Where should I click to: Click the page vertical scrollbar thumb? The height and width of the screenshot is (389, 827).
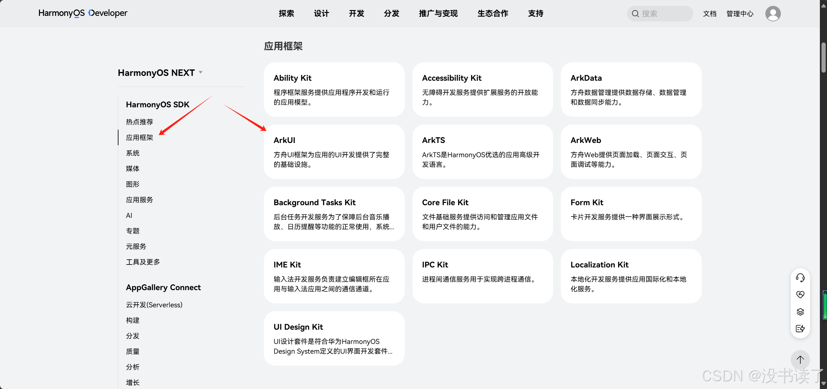tap(823, 58)
